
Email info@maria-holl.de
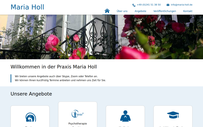coord(181,5)
